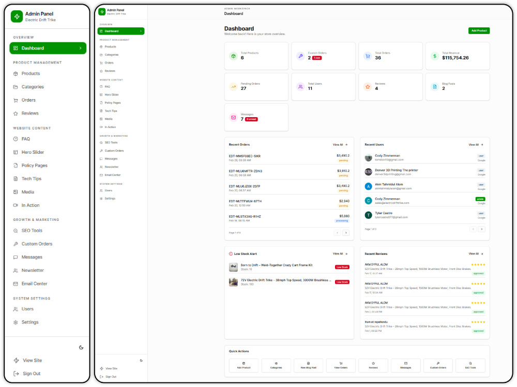The height and width of the screenshot is (387, 517).
Task: Click Messages chat icon in enlarged left sidebar
Action: [x=16, y=257]
